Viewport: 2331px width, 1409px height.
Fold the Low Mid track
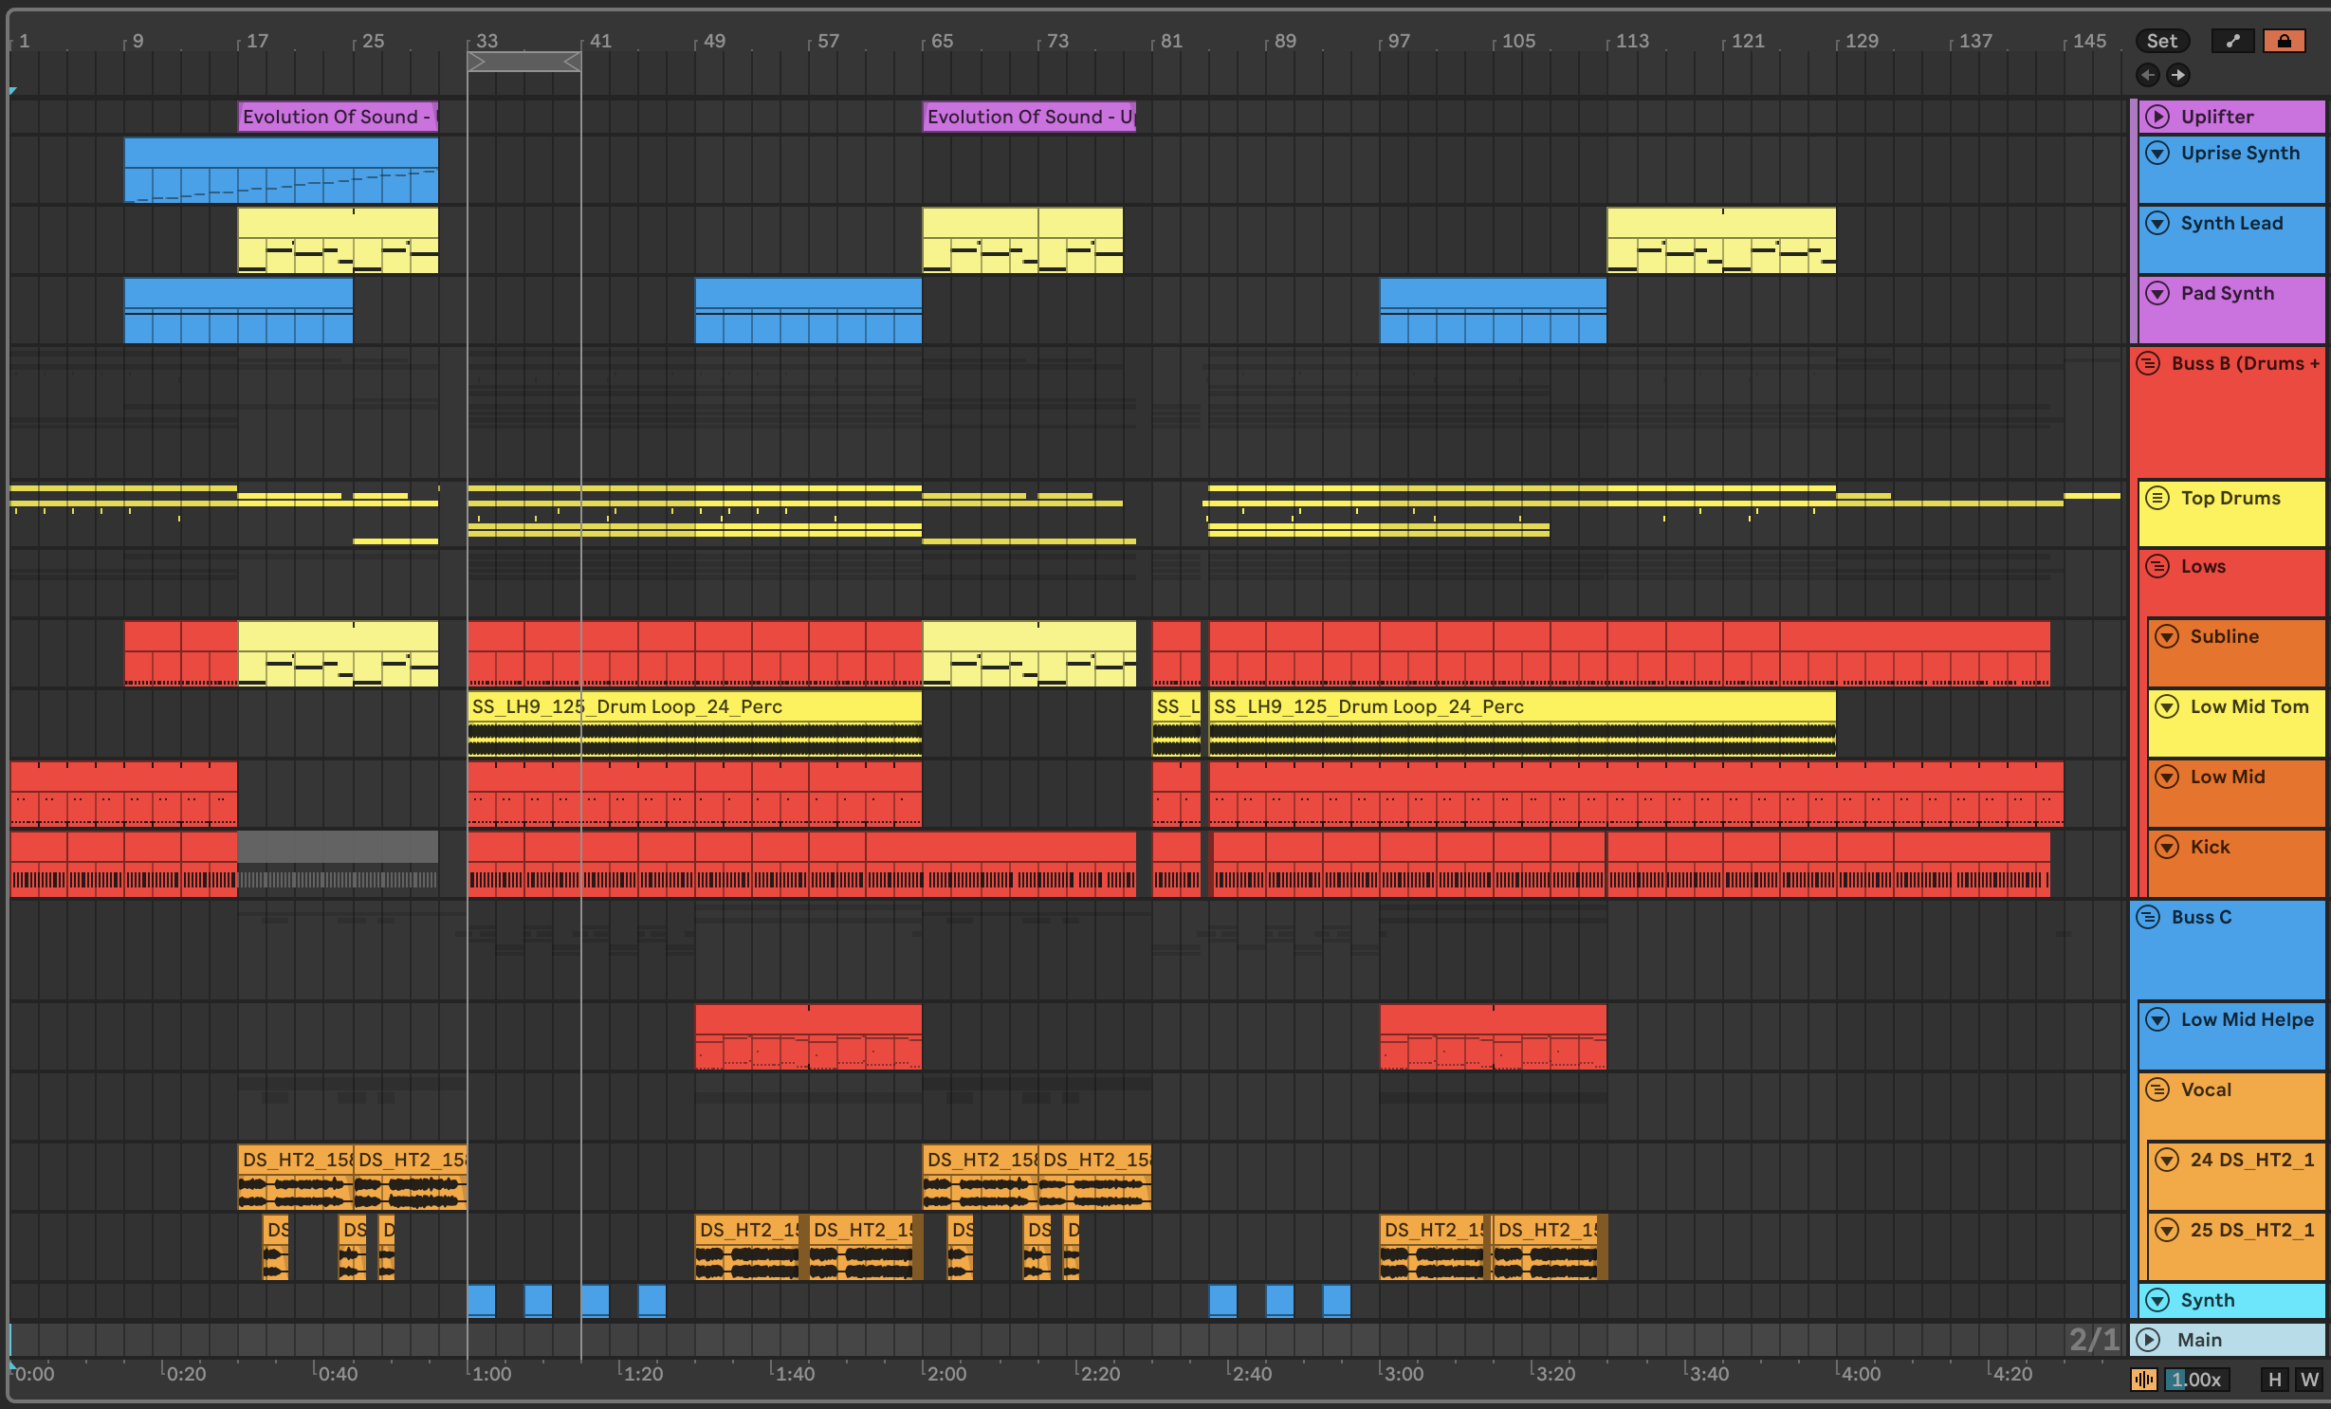coord(2167,777)
